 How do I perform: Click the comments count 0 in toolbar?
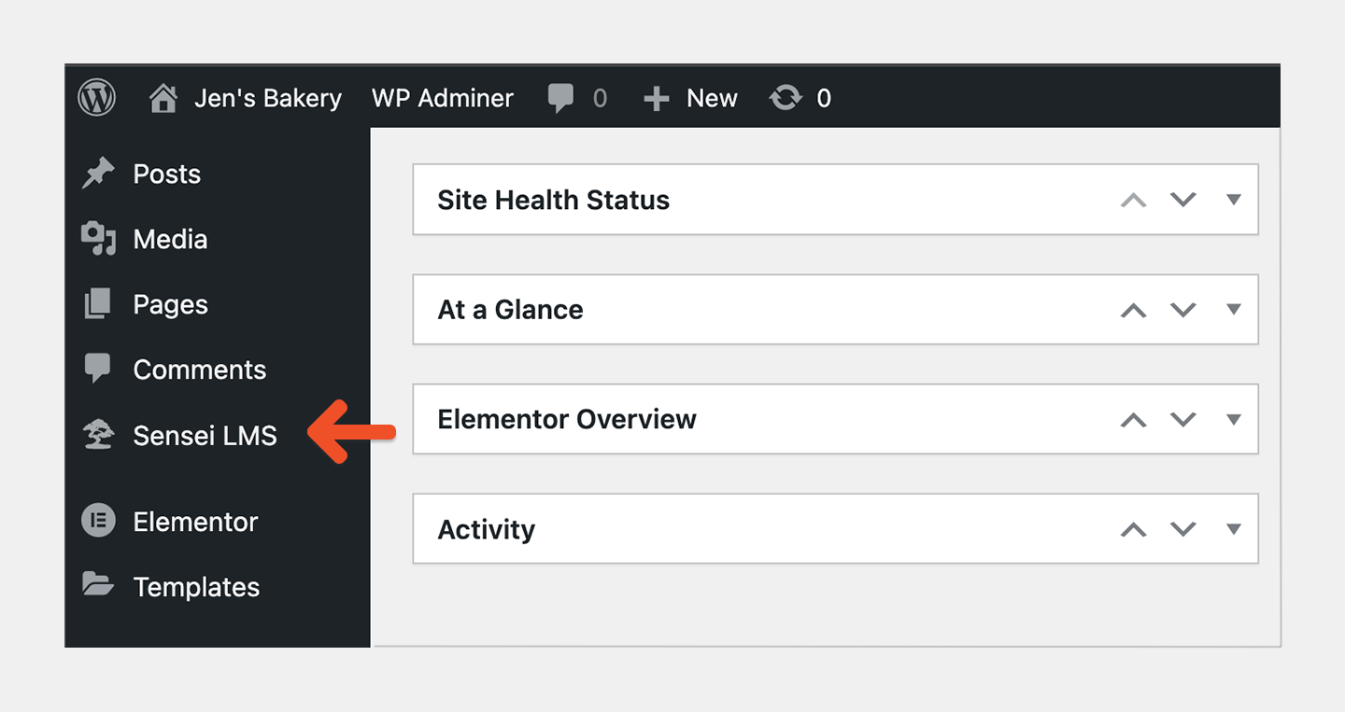pyautogui.click(x=600, y=99)
